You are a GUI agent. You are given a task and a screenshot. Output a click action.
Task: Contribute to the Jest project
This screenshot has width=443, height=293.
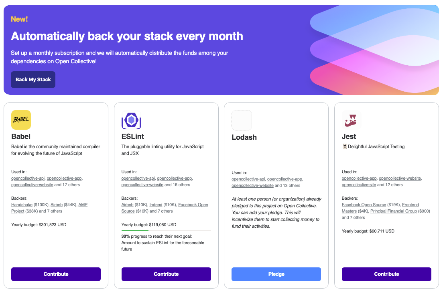pyautogui.click(x=386, y=274)
